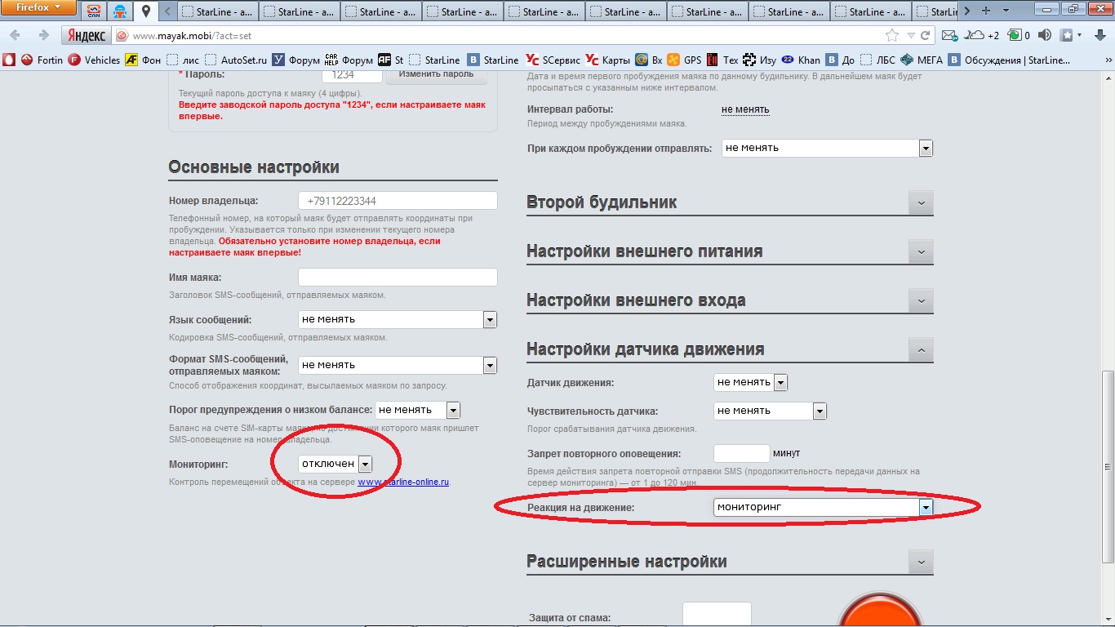The image size is (1115, 627).
Task: Expand the Расширенные настройки section
Action: tap(921, 563)
